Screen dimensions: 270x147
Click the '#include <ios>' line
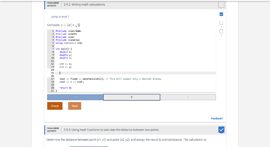click(x=65, y=37)
